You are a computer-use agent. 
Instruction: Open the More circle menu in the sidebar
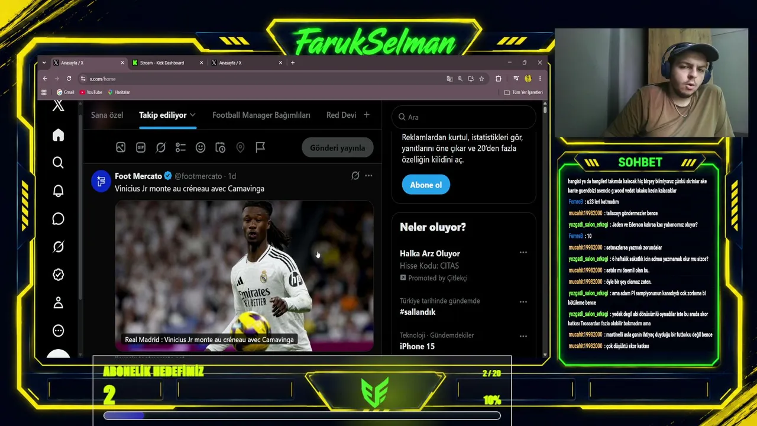(58, 331)
